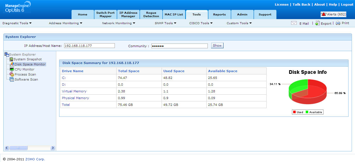Viewport: 355px width, 162px height.
Task: Click the Help link
Action: coord(333,4)
